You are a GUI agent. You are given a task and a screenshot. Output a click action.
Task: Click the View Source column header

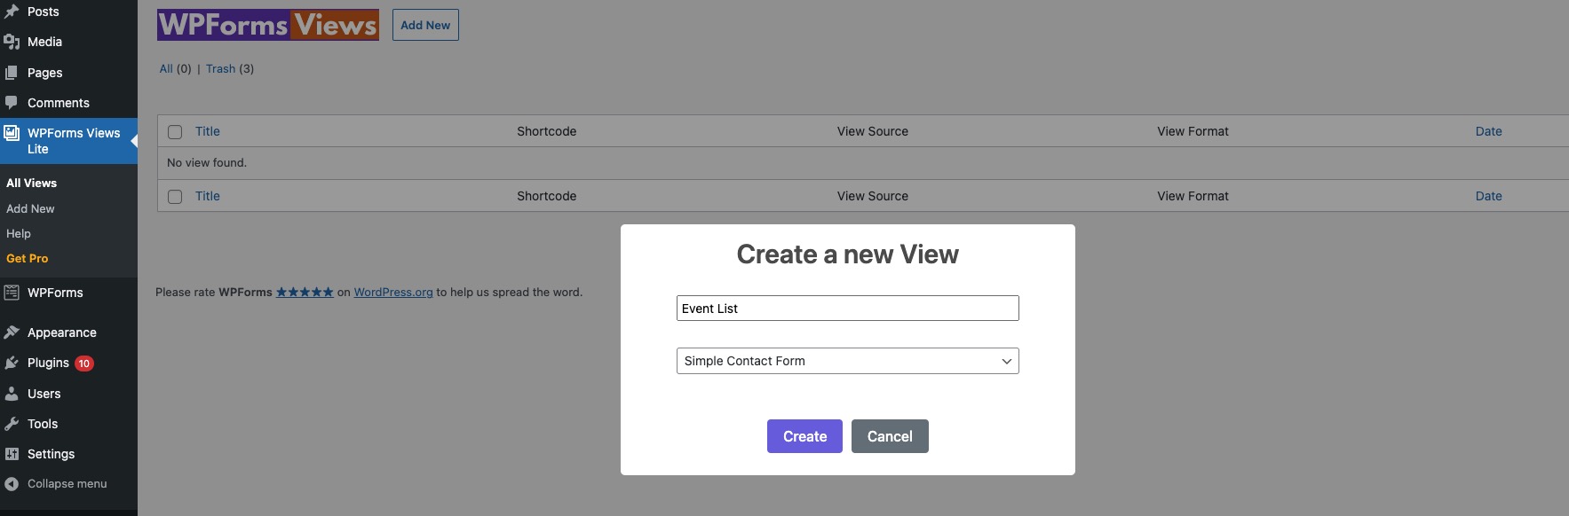click(x=873, y=131)
